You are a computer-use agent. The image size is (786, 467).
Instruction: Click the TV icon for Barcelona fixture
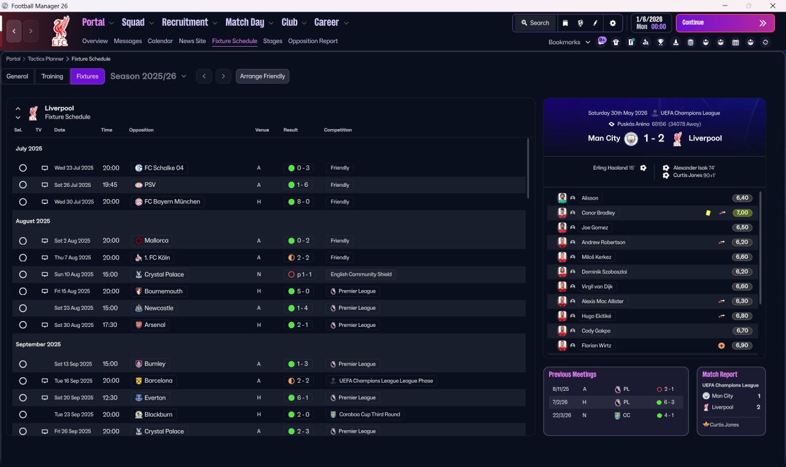pyautogui.click(x=45, y=381)
